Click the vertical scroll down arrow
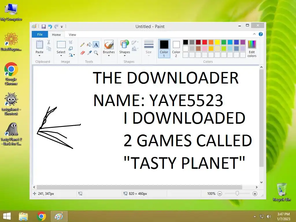 (x=261, y=182)
